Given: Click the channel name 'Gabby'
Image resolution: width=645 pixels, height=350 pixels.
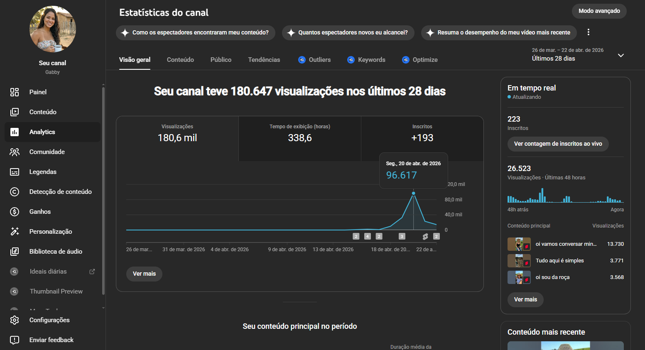Looking at the screenshot, I should (53, 72).
